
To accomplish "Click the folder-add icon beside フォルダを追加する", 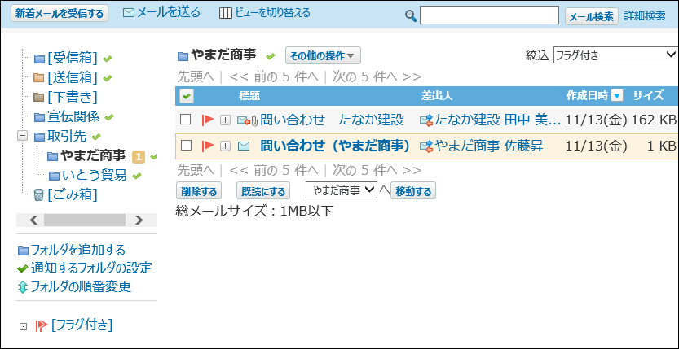I will coord(23,251).
